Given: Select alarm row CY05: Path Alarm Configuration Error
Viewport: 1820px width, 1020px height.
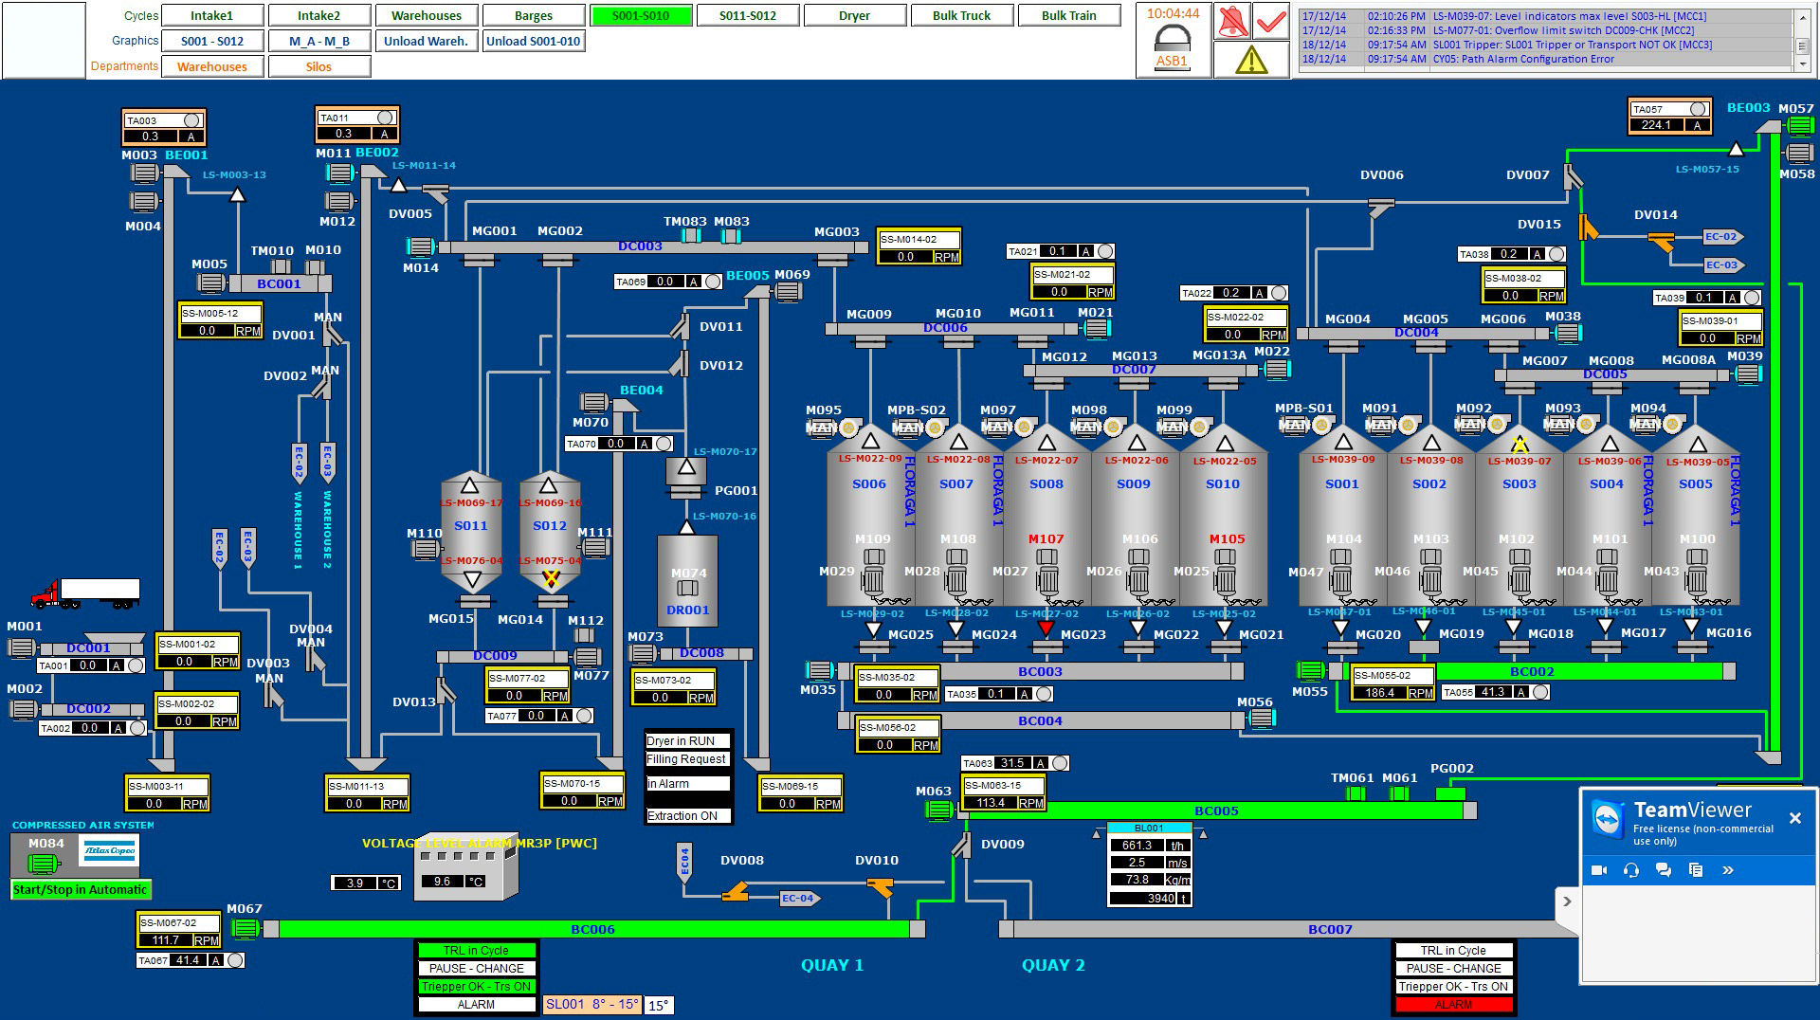Looking at the screenshot, I should 1545,59.
